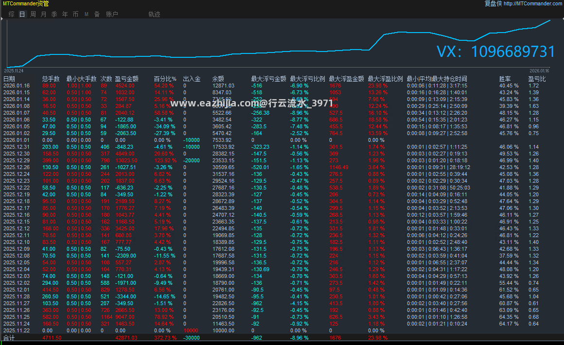Open the 备 tab

click(97, 14)
